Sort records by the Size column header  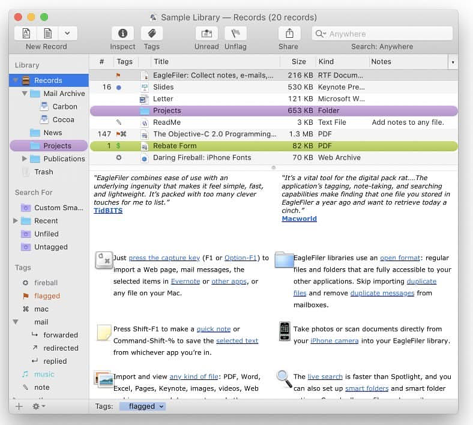tap(298, 61)
